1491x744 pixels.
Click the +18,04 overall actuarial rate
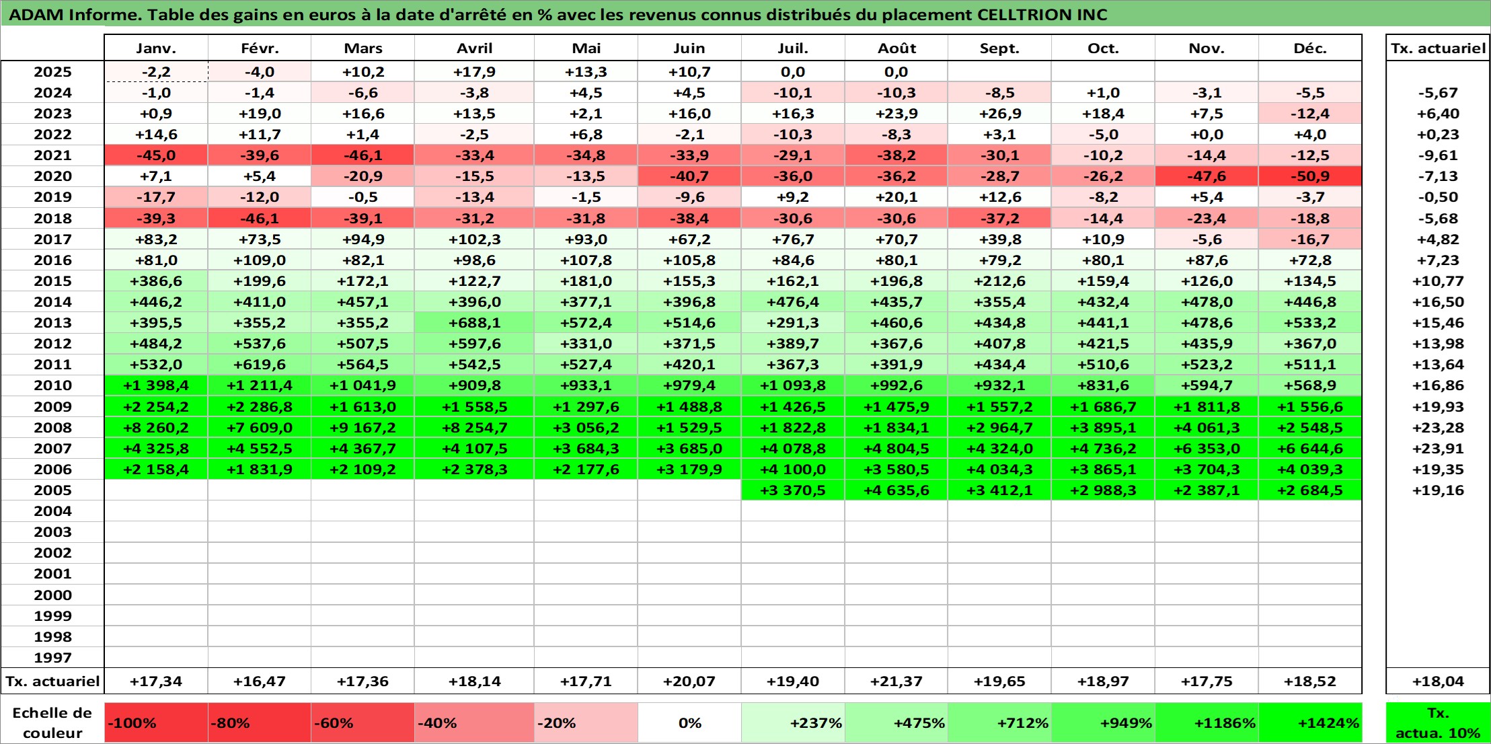coord(1438,681)
